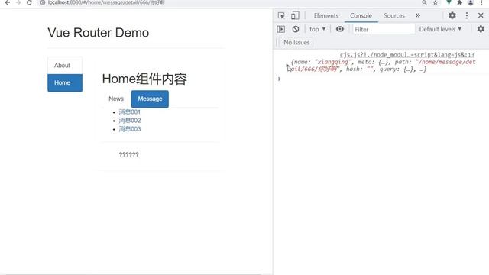Click the zoom magnifier icon in address bar

click(424, 2)
